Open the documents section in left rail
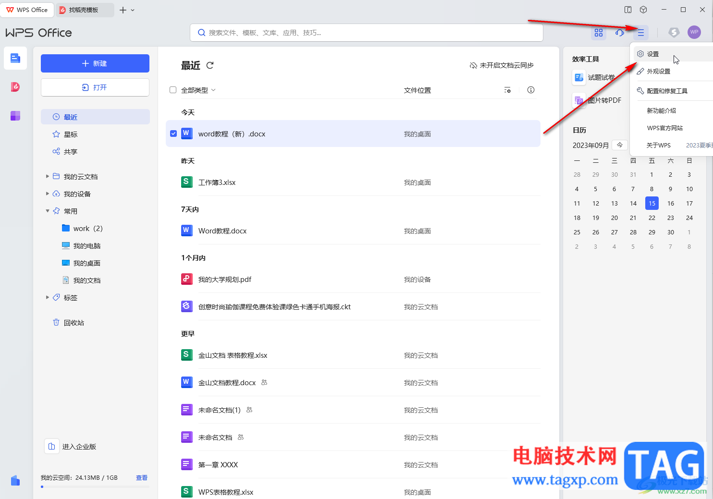Image resolution: width=713 pixels, height=499 pixels. coord(15,59)
